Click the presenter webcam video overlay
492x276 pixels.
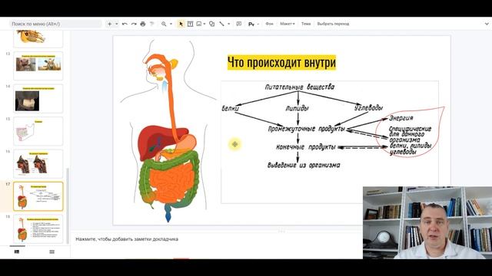427,222
